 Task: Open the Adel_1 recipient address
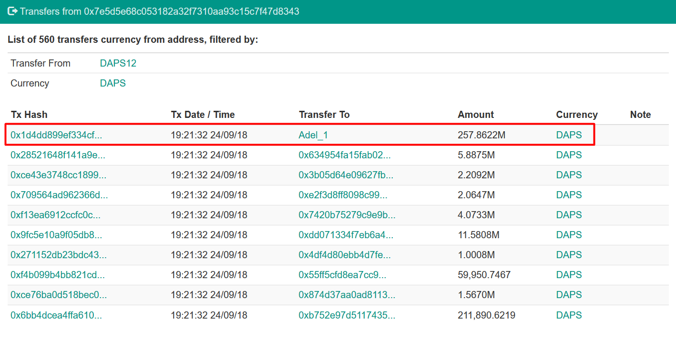click(313, 135)
